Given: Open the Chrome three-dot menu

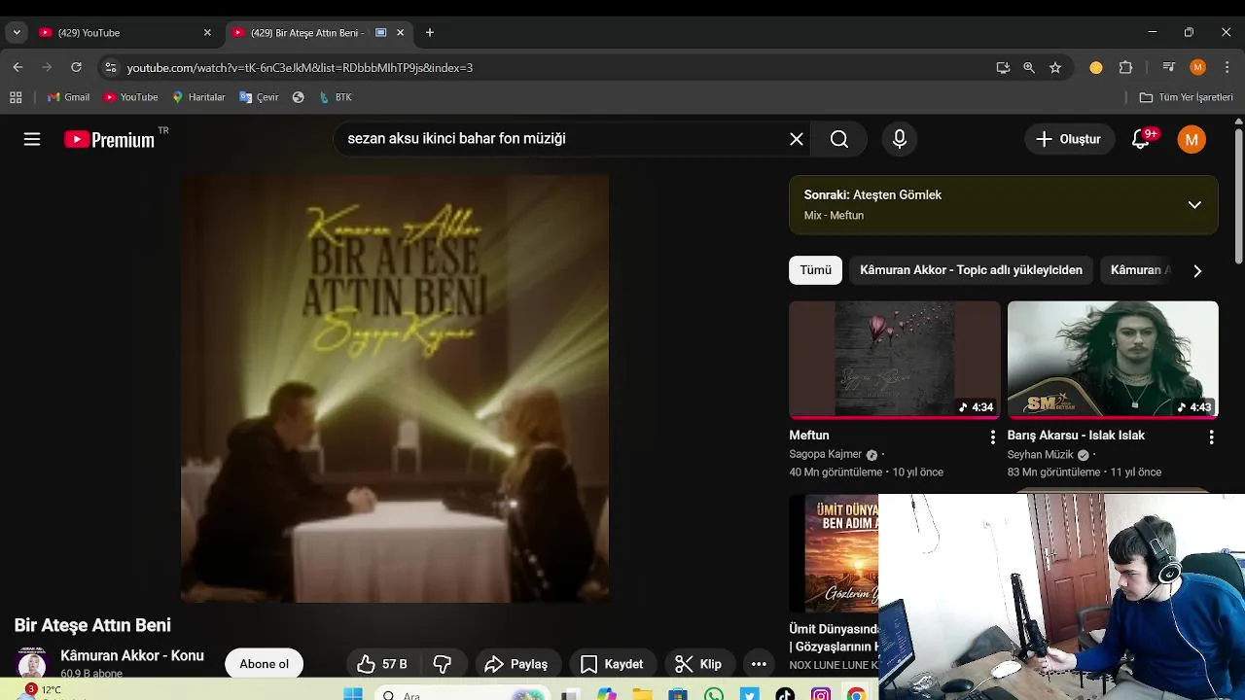Looking at the screenshot, I should (1227, 67).
